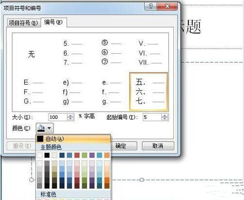Pick the darkest brown-orange shade in orange column
Screen dimensions: 244x200
[x=107, y=186]
